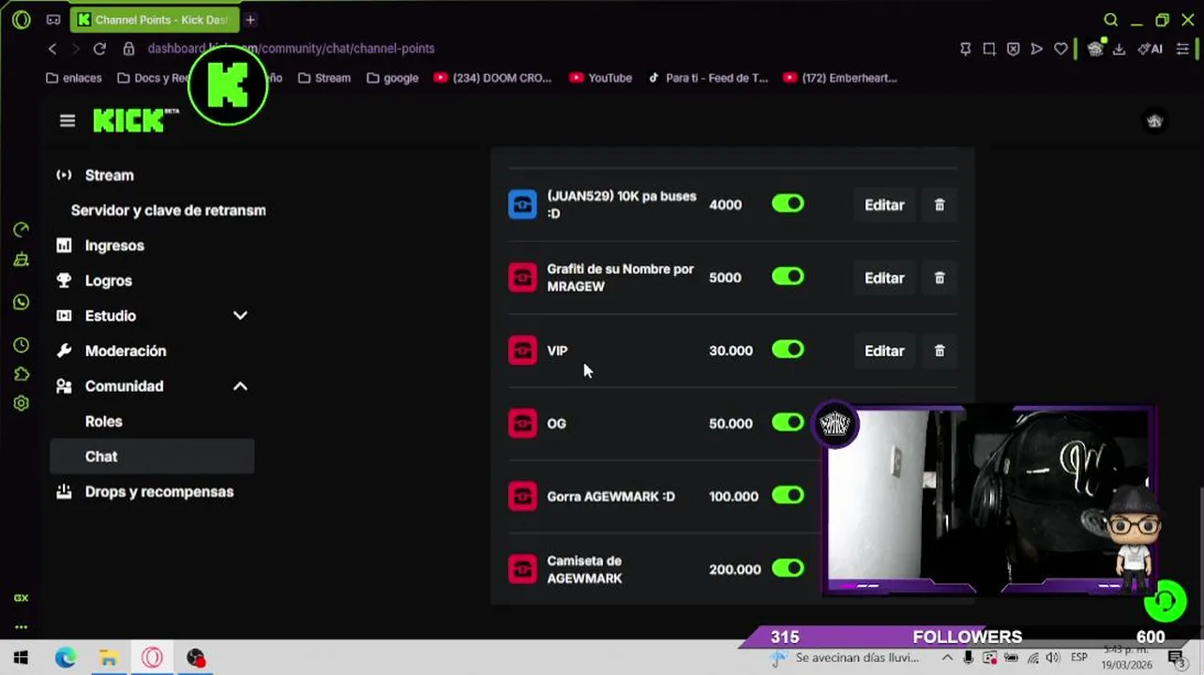Image resolution: width=1204 pixels, height=675 pixels.
Task: Open File Explorer from the taskbar
Action: (109, 658)
